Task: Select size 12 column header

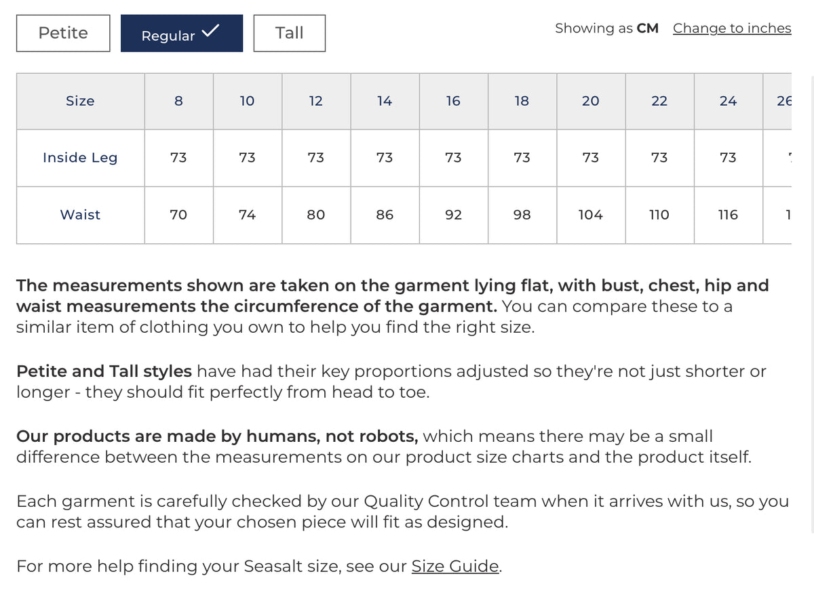Action: click(316, 101)
